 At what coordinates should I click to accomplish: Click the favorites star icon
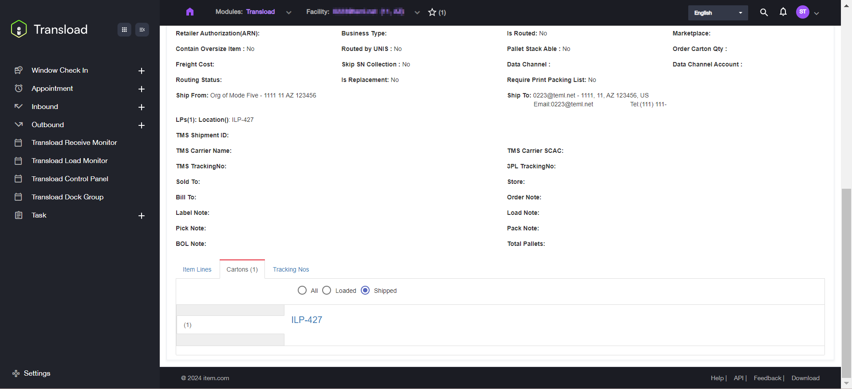(432, 12)
